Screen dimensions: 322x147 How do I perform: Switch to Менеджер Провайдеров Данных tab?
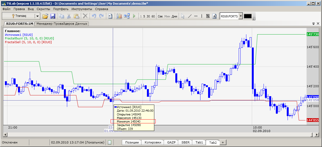click(x=62, y=24)
